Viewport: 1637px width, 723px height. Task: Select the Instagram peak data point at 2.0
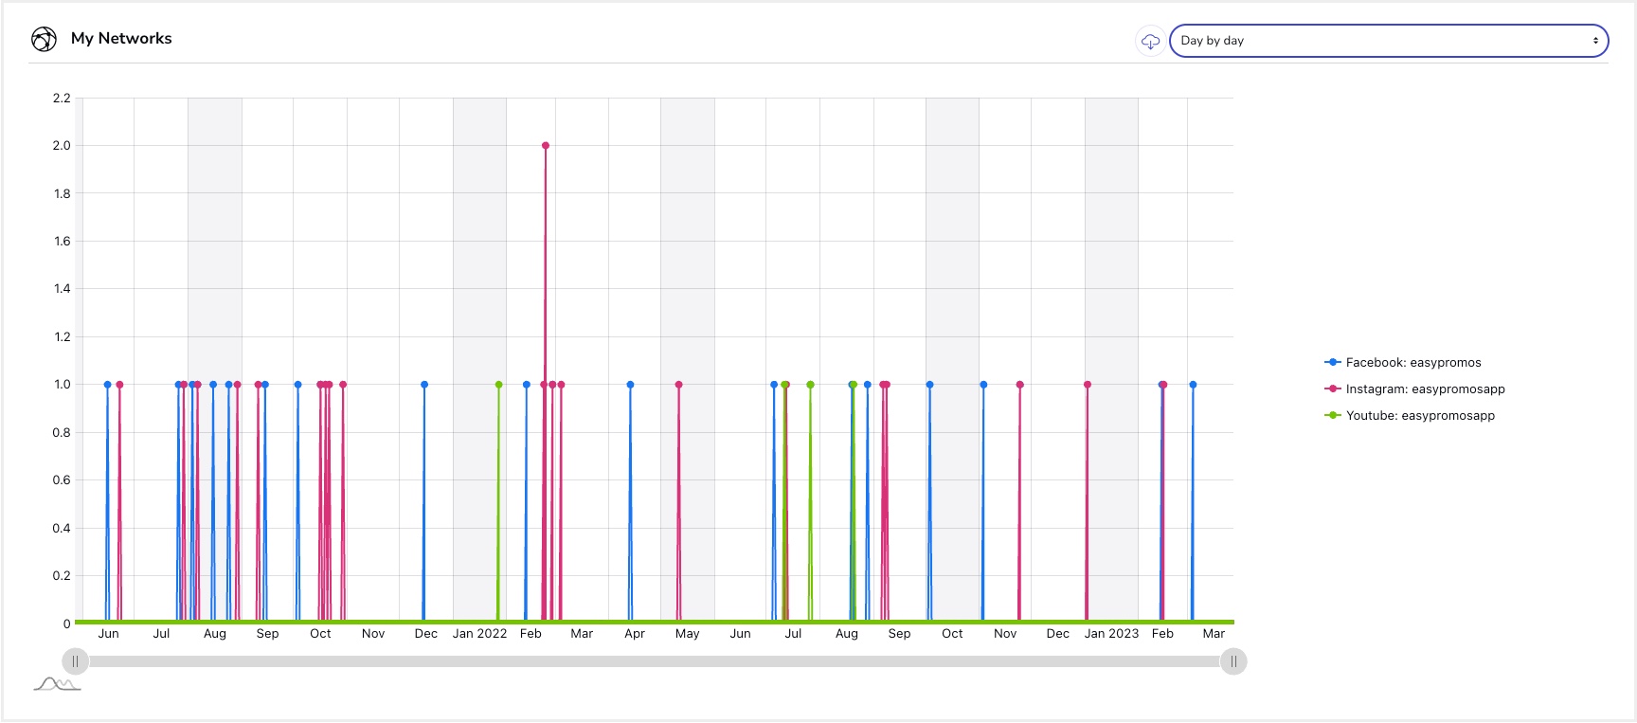tap(546, 146)
